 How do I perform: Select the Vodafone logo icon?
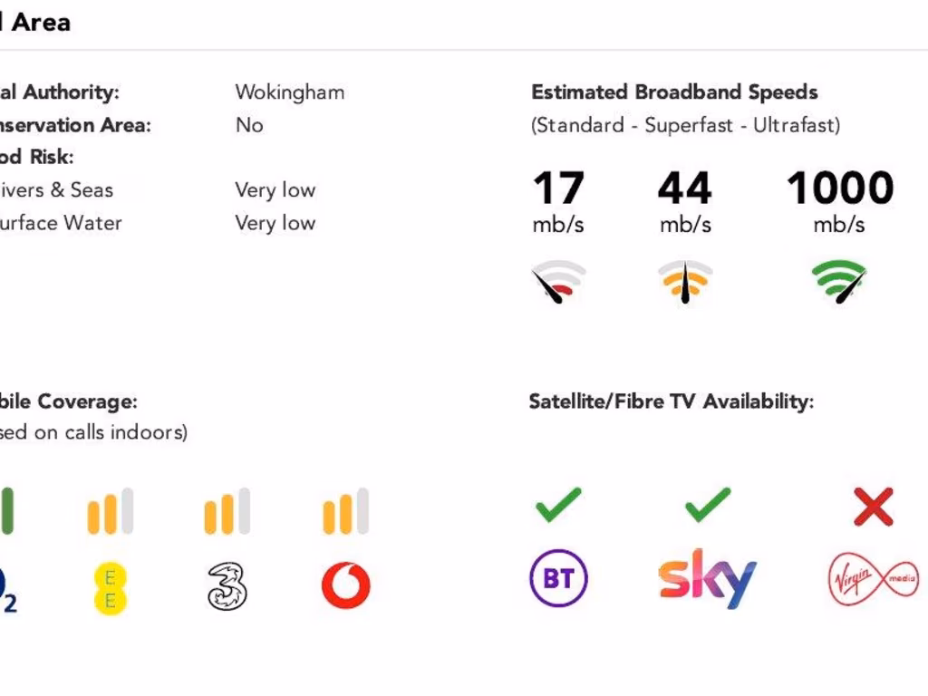point(345,586)
